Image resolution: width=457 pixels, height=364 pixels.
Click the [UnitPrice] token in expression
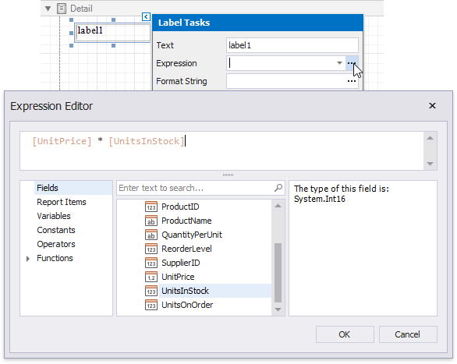[62, 141]
